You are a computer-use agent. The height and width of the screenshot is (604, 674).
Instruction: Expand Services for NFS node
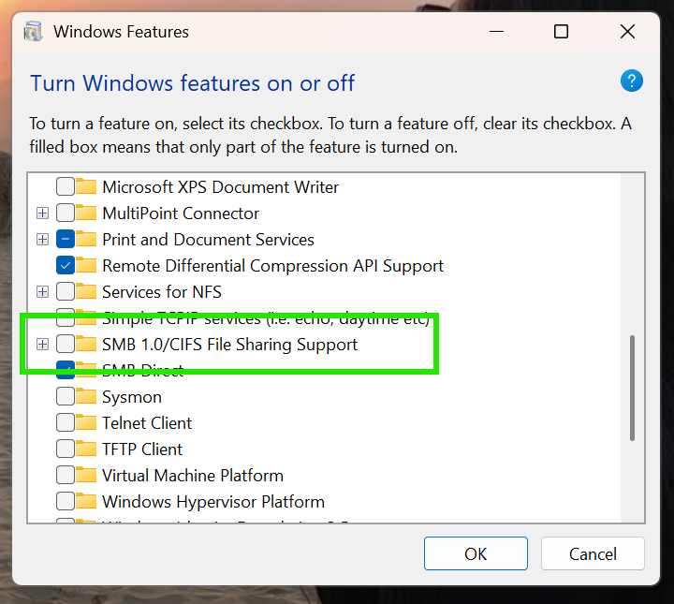tap(42, 291)
